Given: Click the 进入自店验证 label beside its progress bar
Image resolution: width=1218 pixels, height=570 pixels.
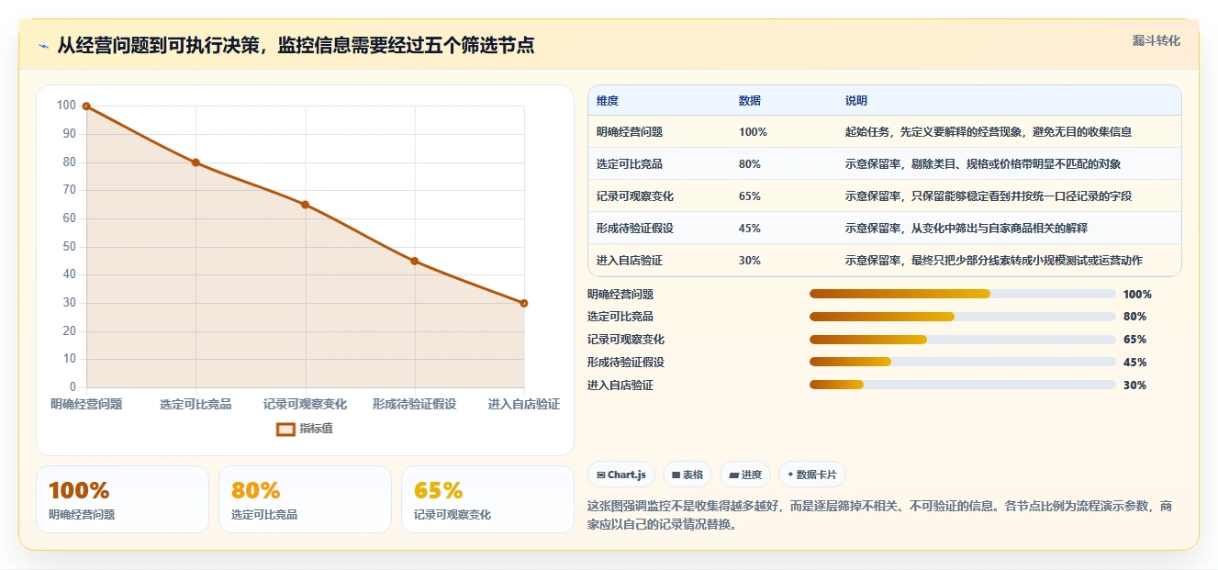Looking at the screenshot, I should coord(620,386).
